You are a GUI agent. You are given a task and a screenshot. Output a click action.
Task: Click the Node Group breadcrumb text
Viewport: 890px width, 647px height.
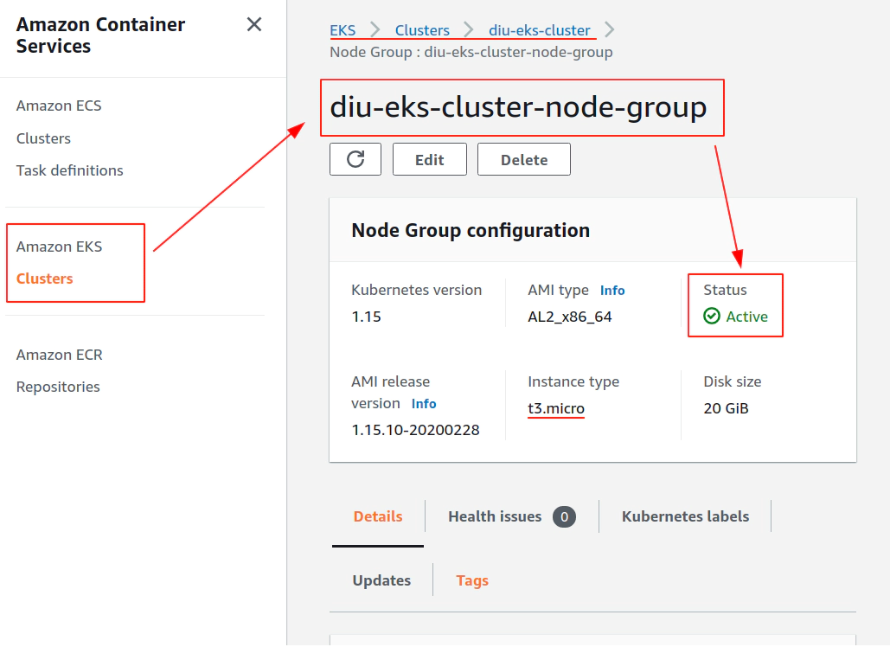tap(471, 52)
